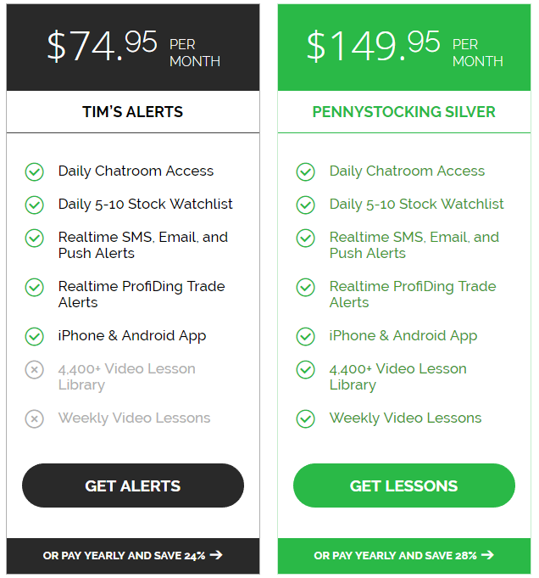Click the $74.95 per month price banner
This screenshot has height=578, width=539.
pos(133,48)
